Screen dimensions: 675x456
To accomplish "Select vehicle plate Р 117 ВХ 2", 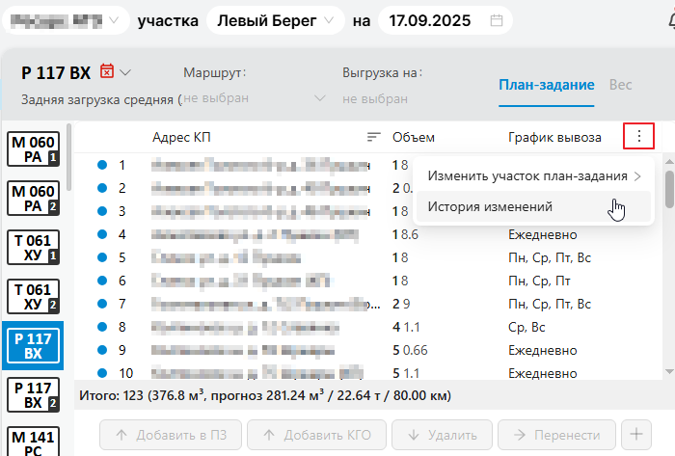I will tap(34, 394).
